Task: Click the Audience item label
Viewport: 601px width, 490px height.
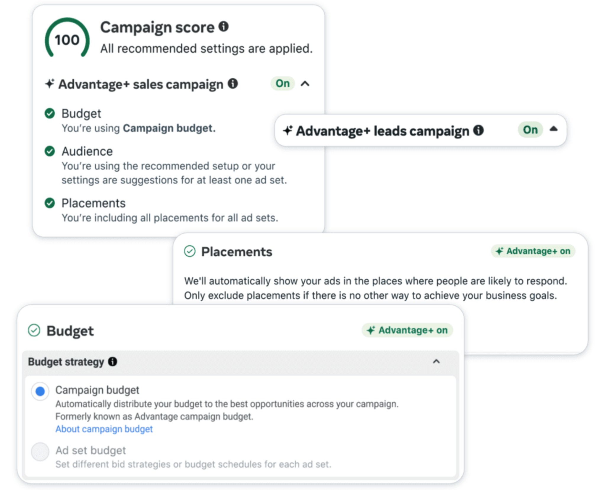Action: pyautogui.click(x=87, y=151)
